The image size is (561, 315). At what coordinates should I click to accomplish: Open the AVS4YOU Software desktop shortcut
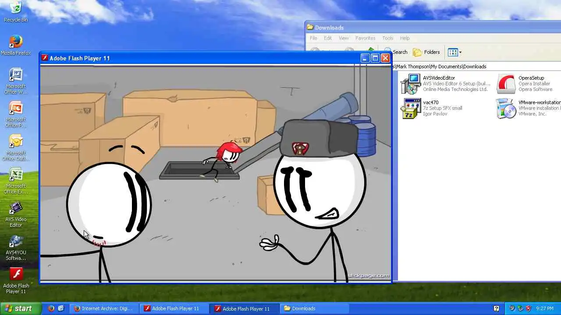coord(16,248)
